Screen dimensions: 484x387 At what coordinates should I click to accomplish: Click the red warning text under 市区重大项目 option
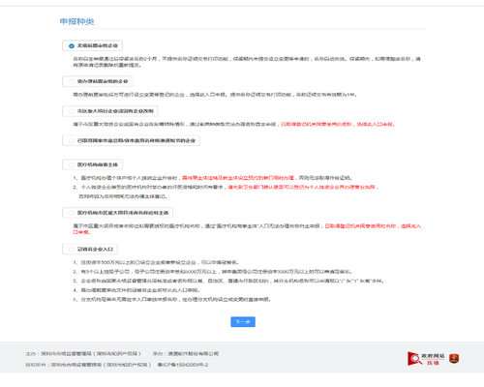tap(338, 124)
